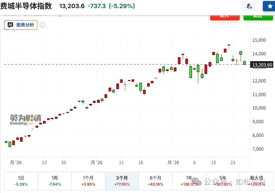Image resolution: width=275 pixels, height=193 pixels.
Task: Click the -737.3 (-5.29%) change value
Action: [111, 6]
